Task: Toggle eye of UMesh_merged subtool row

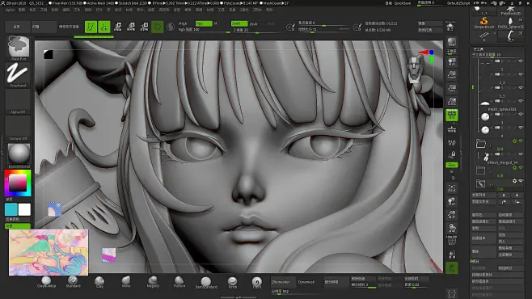Action: point(521,154)
